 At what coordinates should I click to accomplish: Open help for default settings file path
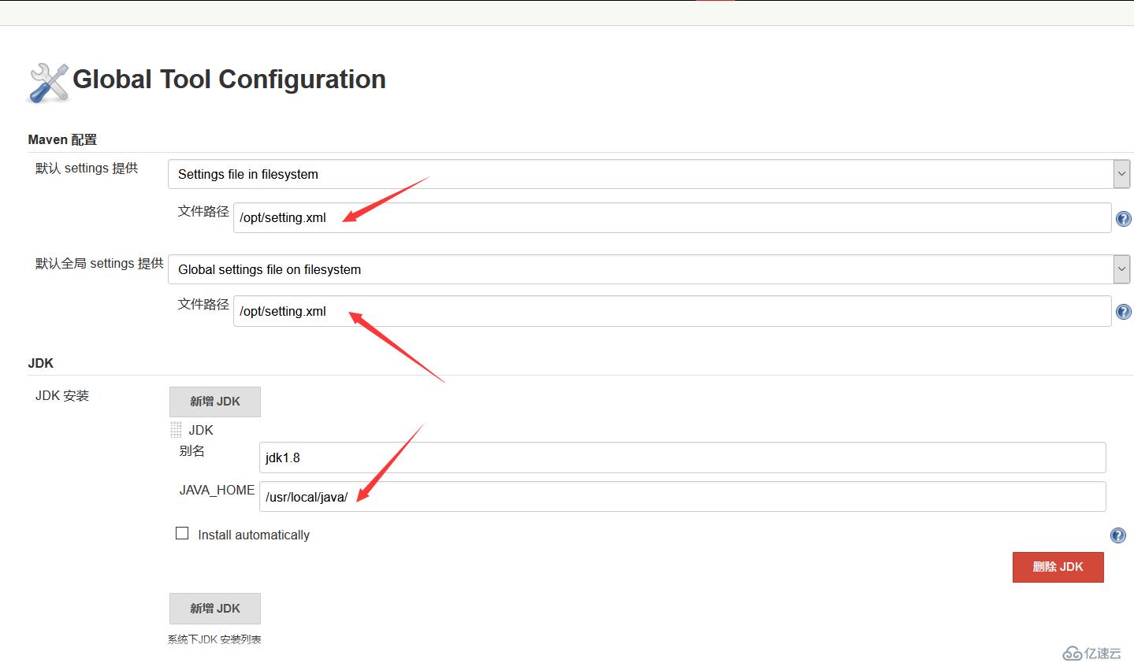click(1124, 219)
